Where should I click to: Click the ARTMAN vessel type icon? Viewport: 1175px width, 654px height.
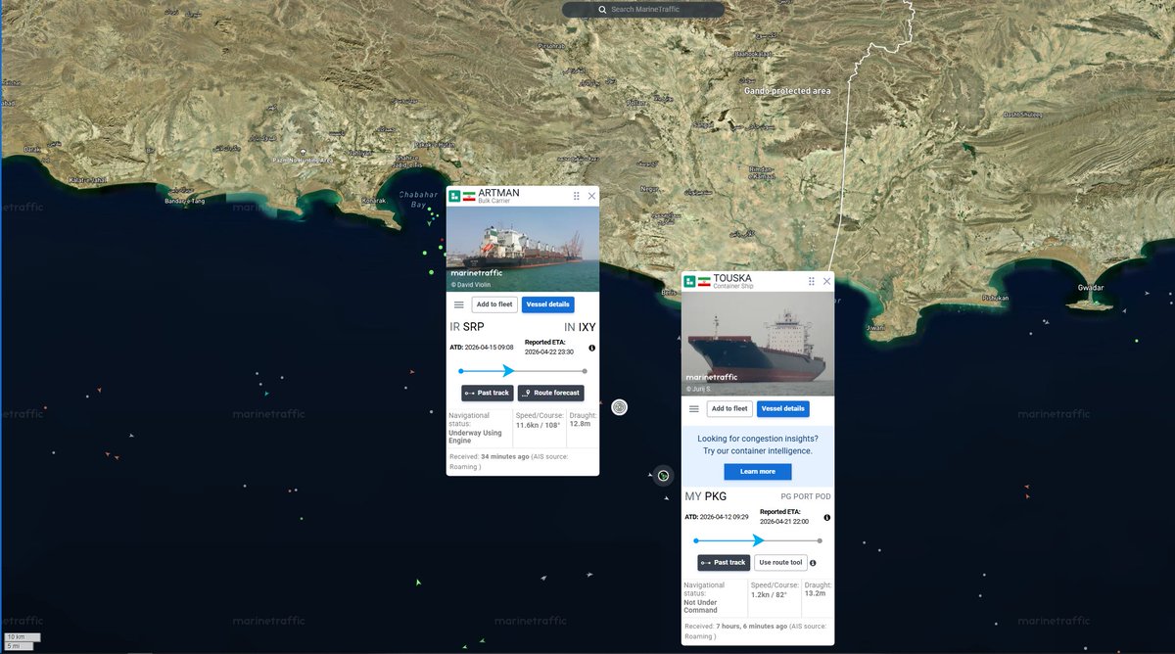(x=454, y=196)
